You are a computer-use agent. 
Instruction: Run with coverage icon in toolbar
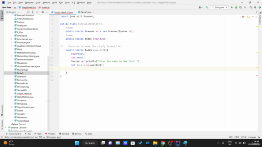coord(241,7)
